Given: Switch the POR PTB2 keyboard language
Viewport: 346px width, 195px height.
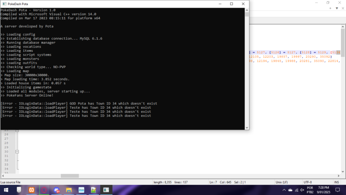Looking at the screenshot, I should 310,190.
